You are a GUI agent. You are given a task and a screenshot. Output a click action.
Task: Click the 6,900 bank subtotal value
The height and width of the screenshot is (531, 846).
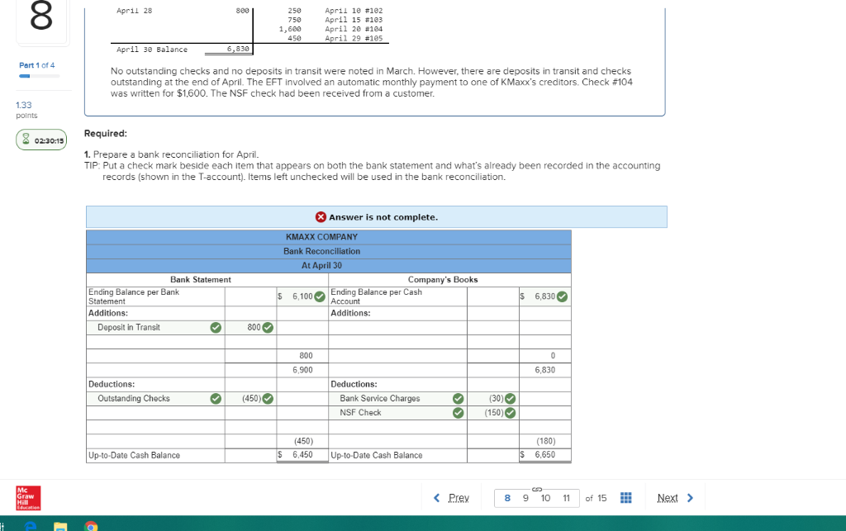click(302, 370)
